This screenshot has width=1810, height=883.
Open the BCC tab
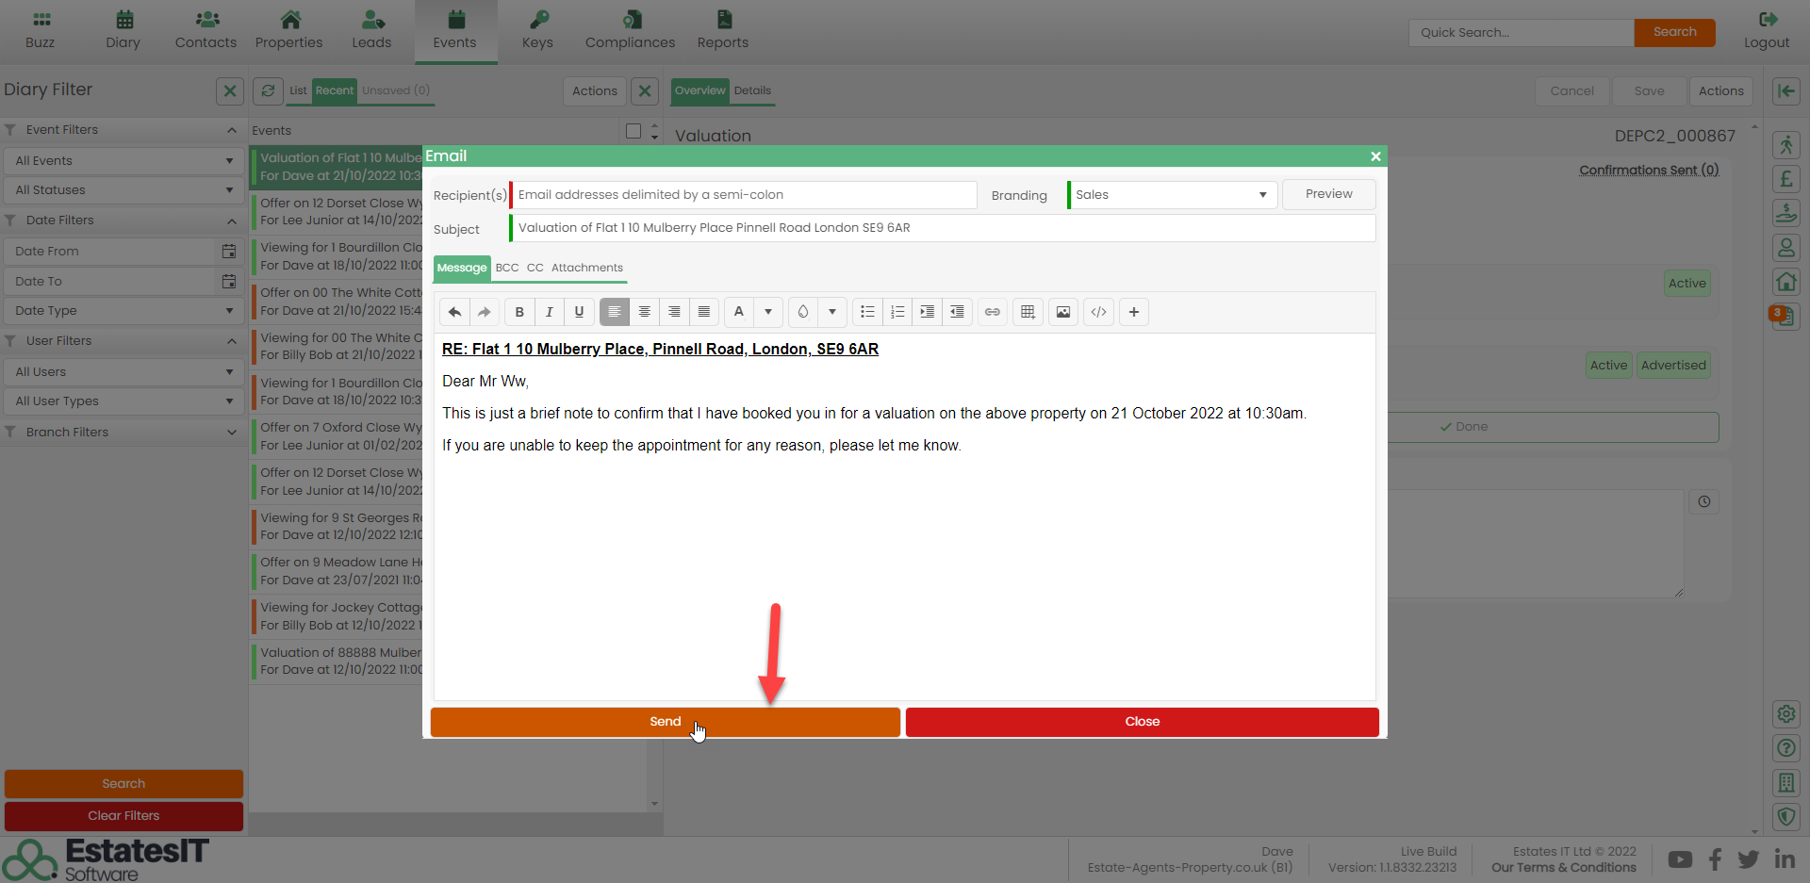507,268
